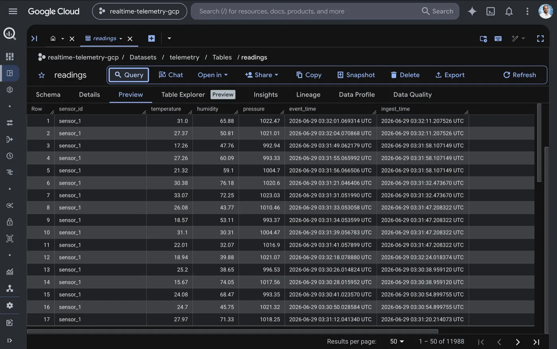
Task: Select the Studio explorer icon in the sidebar
Action: click(x=10, y=73)
